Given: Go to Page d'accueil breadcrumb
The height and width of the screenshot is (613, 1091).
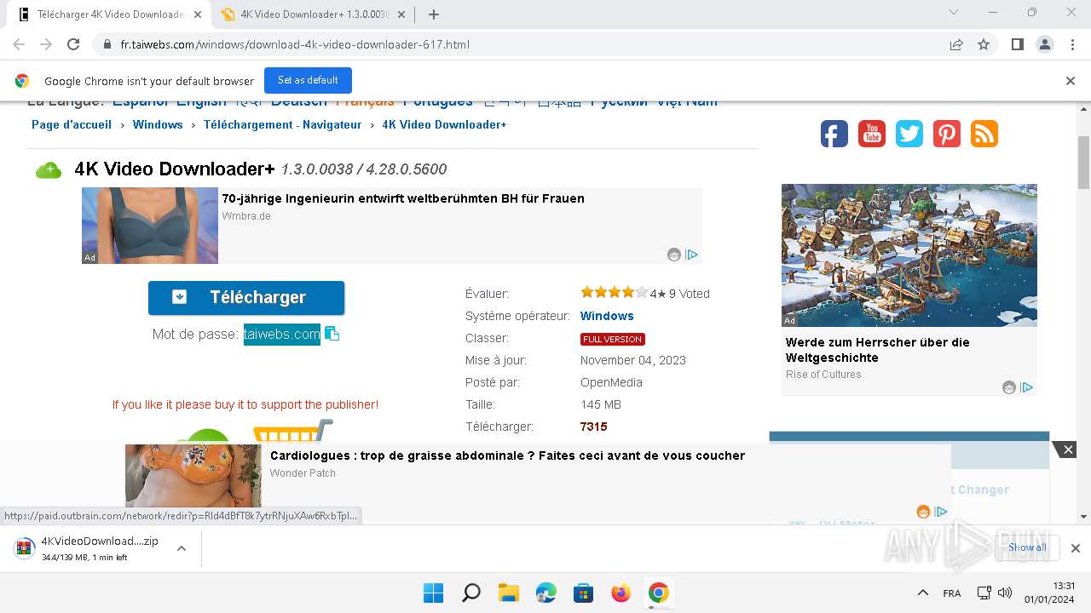Looking at the screenshot, I should point(72,124).
